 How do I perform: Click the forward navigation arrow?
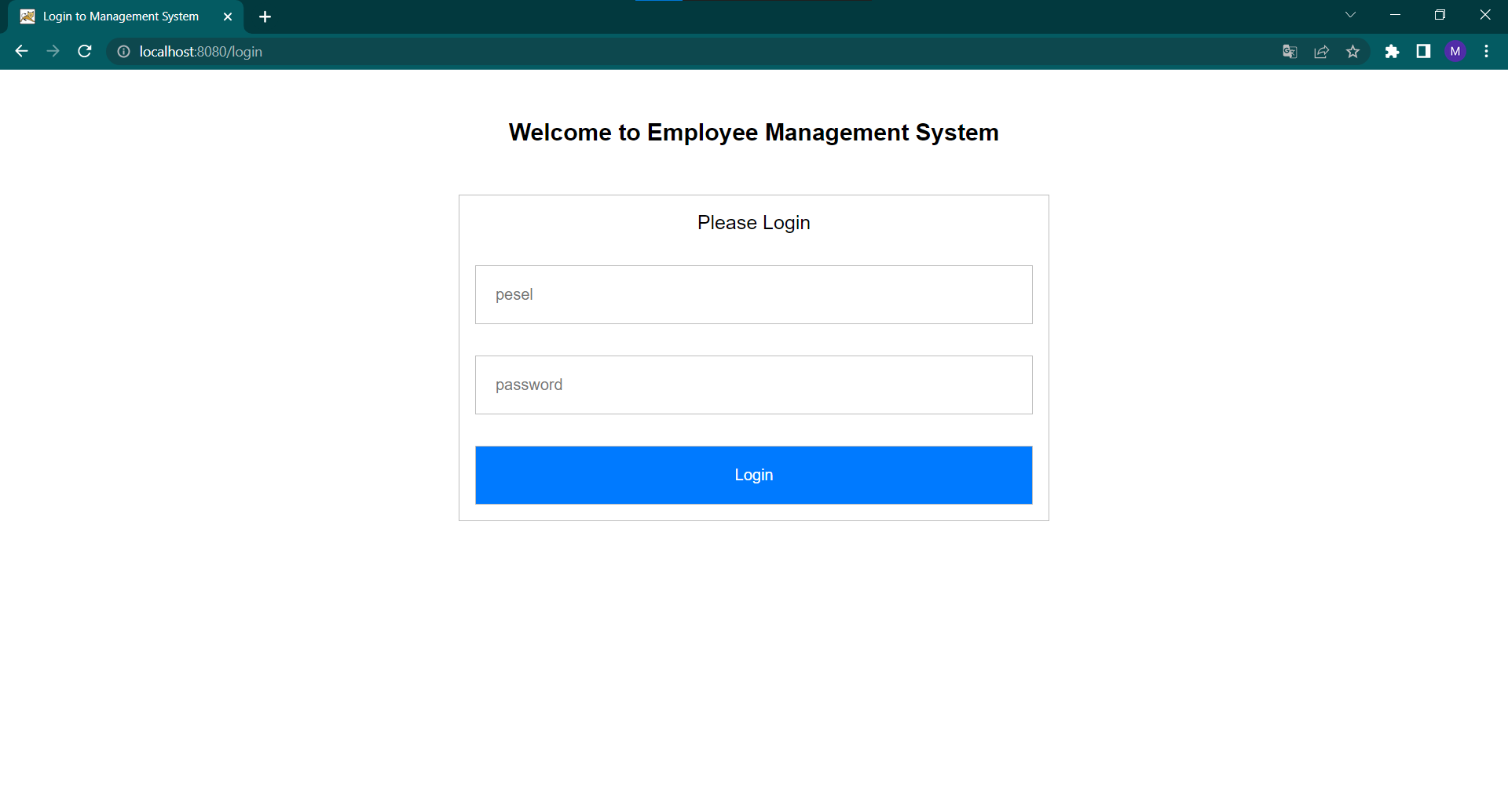pos(53,51)
